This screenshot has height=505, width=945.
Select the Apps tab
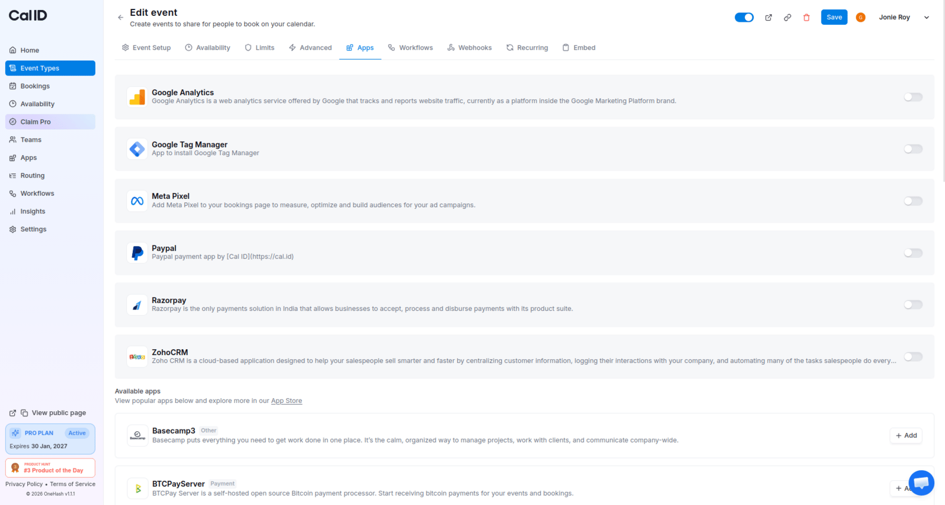click(x=360, y=48)
